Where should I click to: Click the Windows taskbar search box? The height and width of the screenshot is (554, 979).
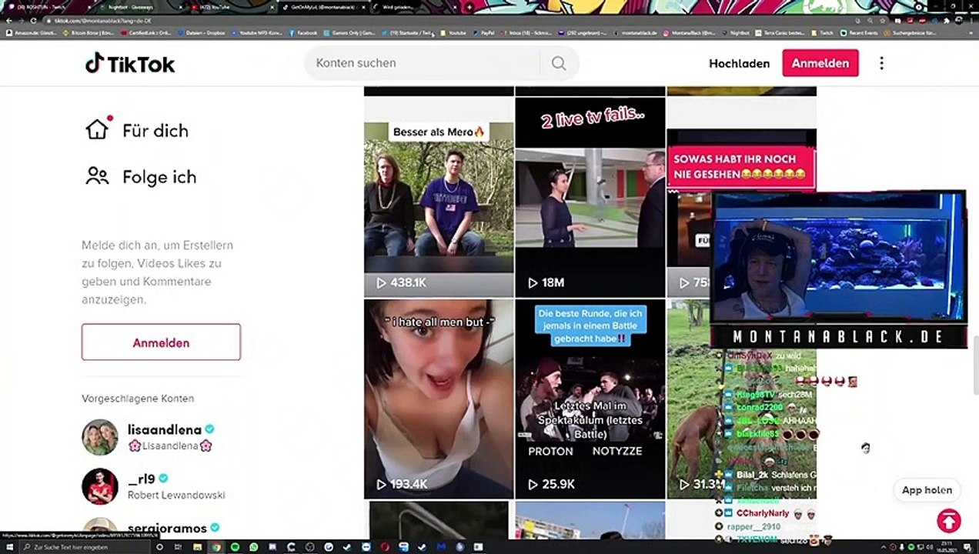click(x=85, y=547)
